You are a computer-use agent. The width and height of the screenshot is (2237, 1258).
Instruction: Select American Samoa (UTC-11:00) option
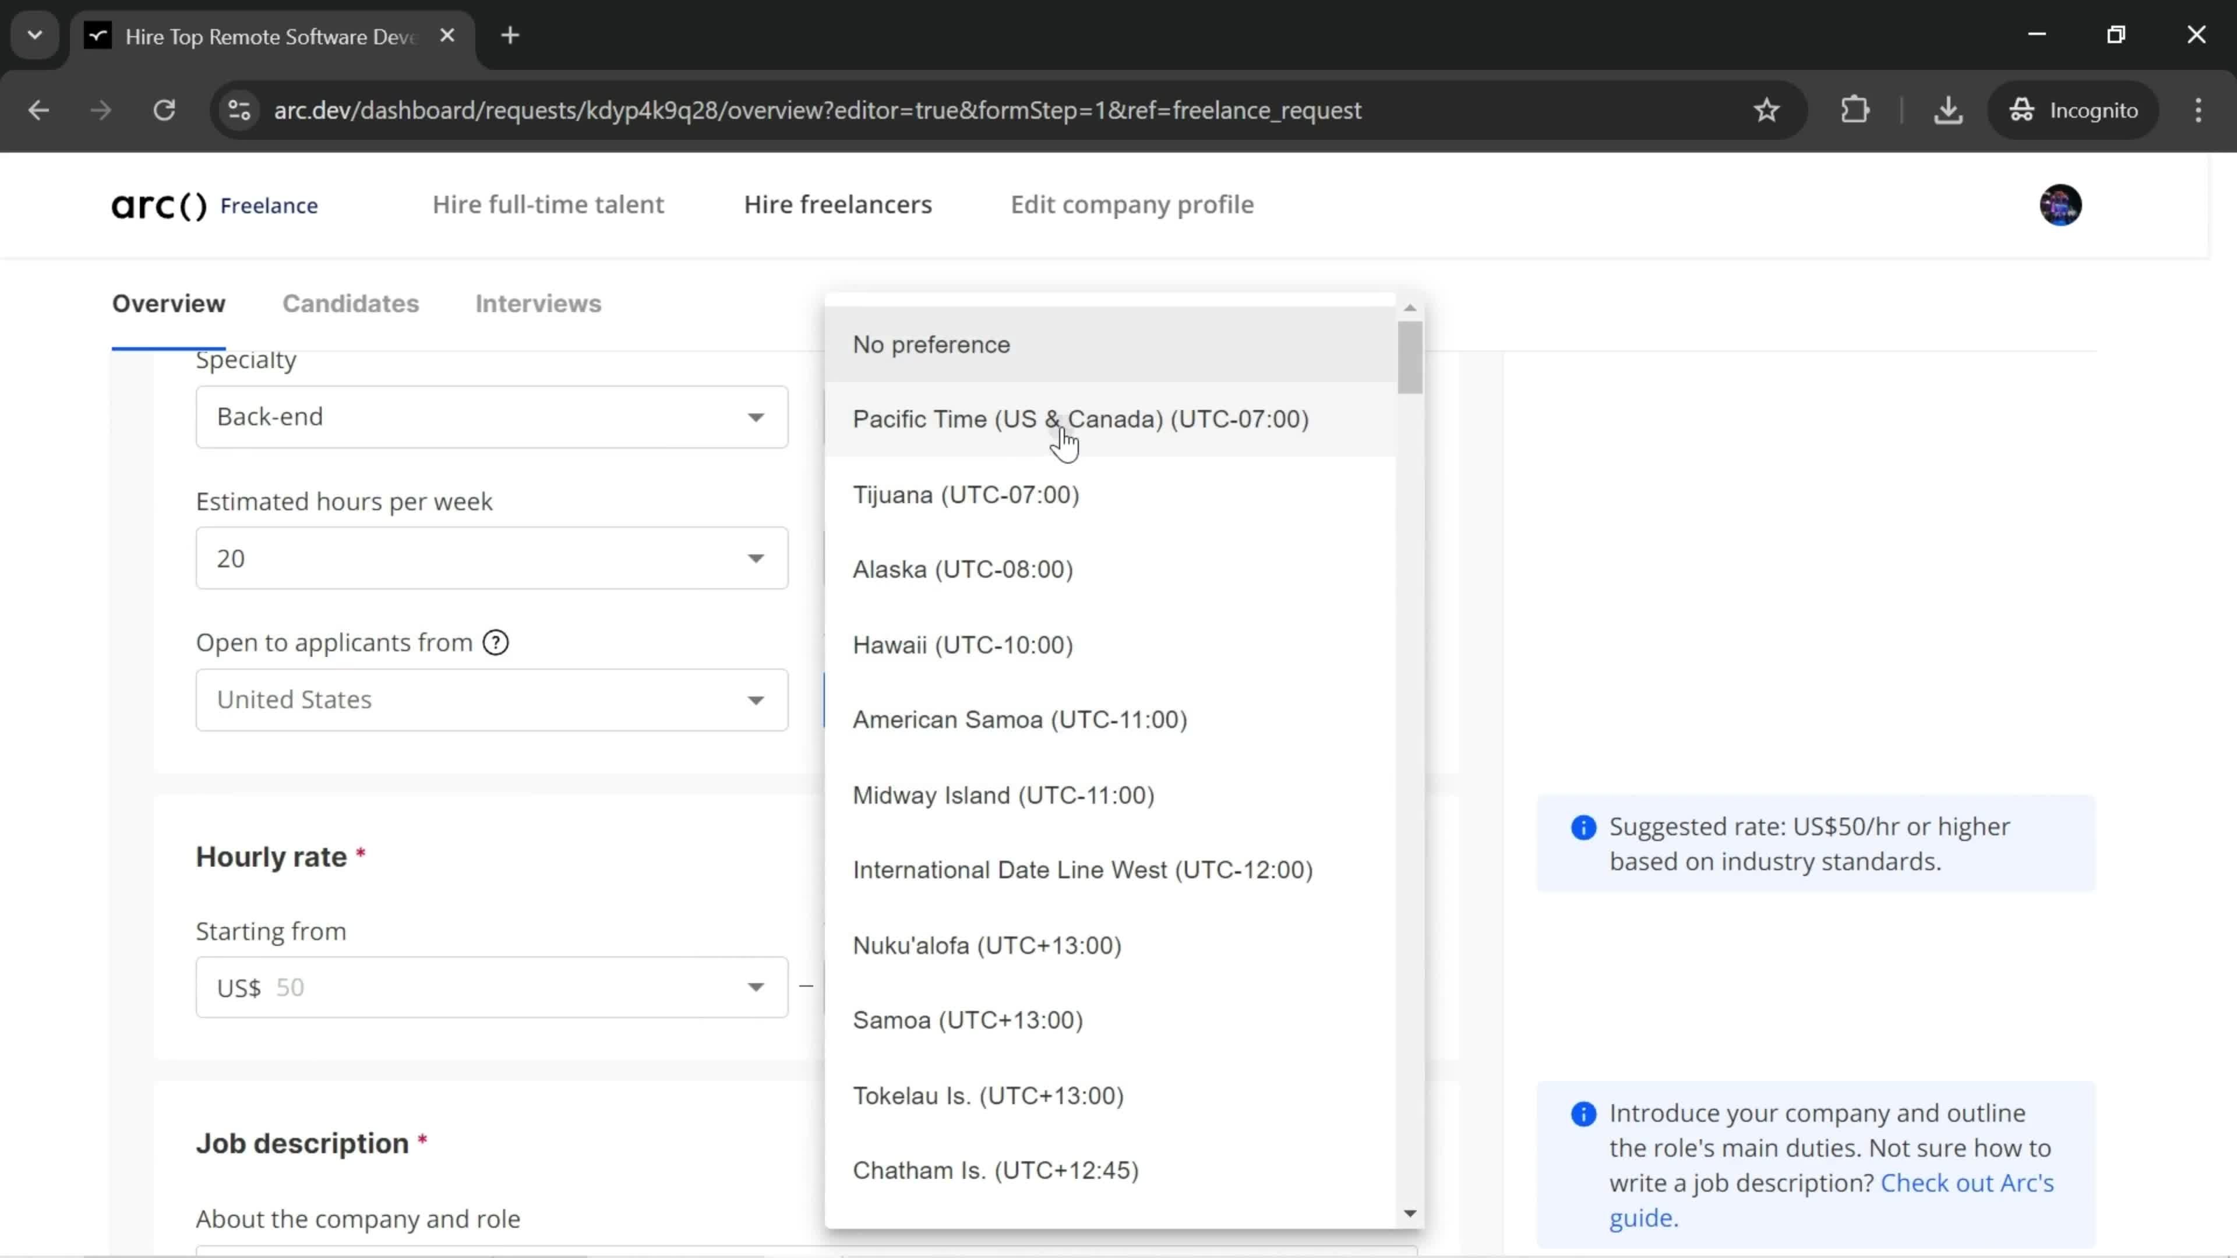(x=1110, y=720)
